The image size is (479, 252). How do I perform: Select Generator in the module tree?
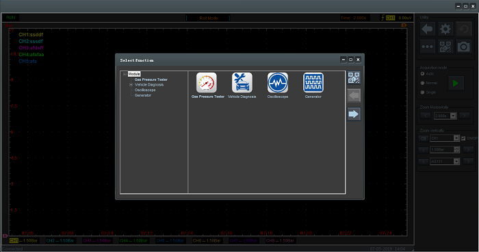tap(143, 95)
